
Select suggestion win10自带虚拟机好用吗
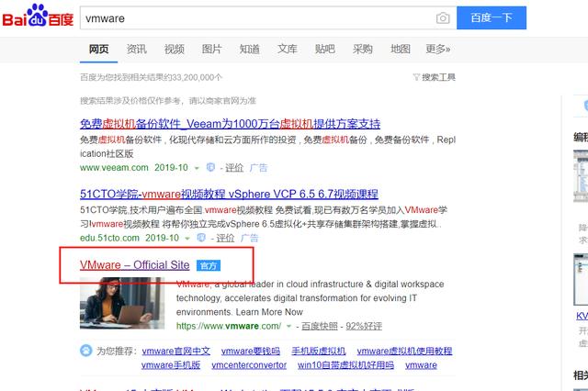pos(345,364)
